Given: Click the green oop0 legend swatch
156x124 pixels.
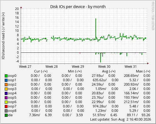Looking at the screenshot, I should [x=6, y=76].
